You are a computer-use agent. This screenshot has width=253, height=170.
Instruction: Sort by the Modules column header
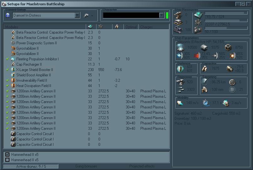[45, 27]
